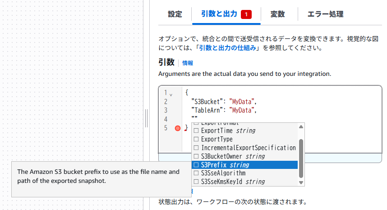Switch to the 設定 tab
Image resolution: width=387 pixels, height=210 pixels.
[x=175, y=14]
